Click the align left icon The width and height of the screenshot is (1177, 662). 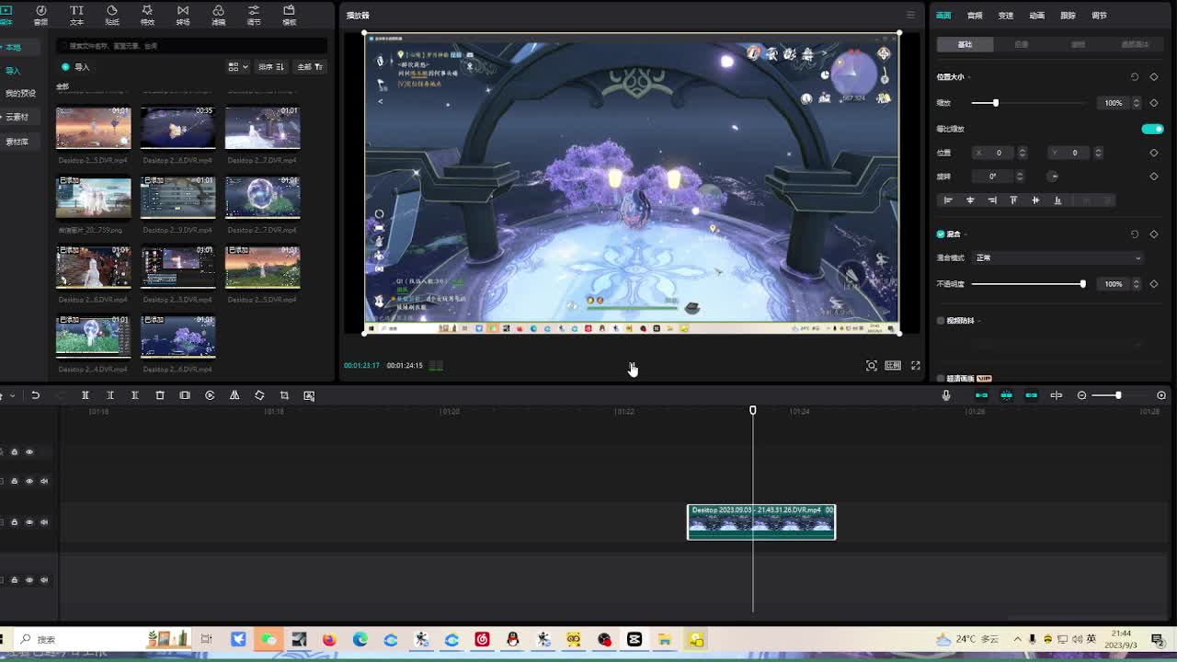(948, 200)
